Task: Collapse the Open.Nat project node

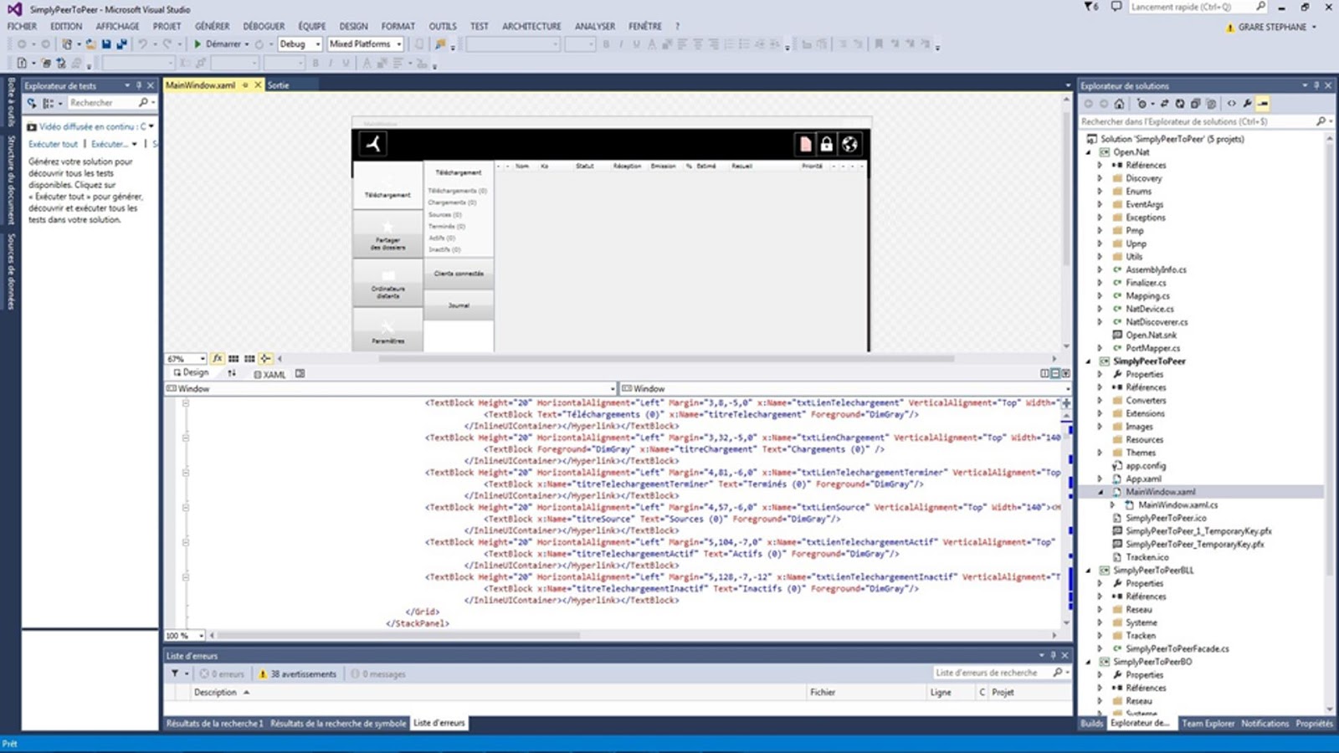Action: [1089, 152]
